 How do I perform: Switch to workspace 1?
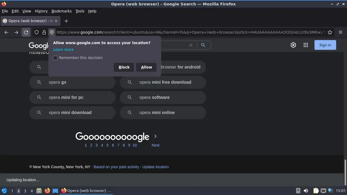(x=12, y=191)
